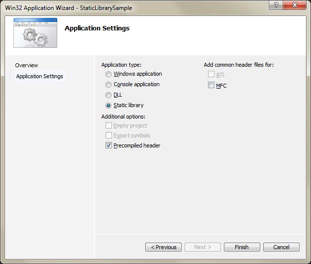This screenshot has height=264, width=311.
Task: Click the Empty project checkbox
Action: coord(109,126)
